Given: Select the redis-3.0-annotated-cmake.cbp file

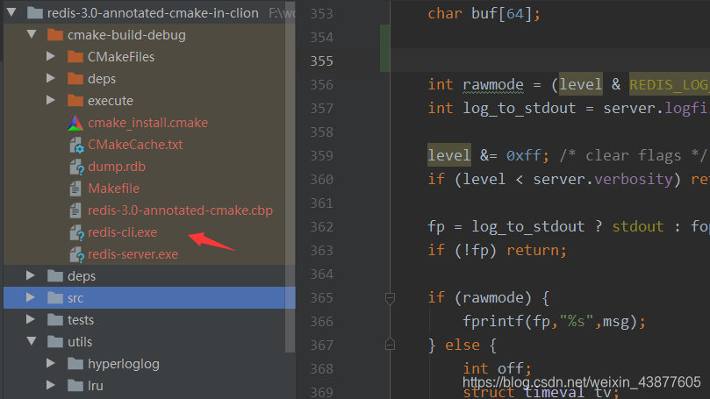Looking at the screenshot, I should pyautogui.click(x=180, y=210).
